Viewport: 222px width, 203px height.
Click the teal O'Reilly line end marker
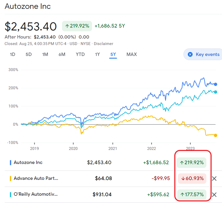pos(215,92)
